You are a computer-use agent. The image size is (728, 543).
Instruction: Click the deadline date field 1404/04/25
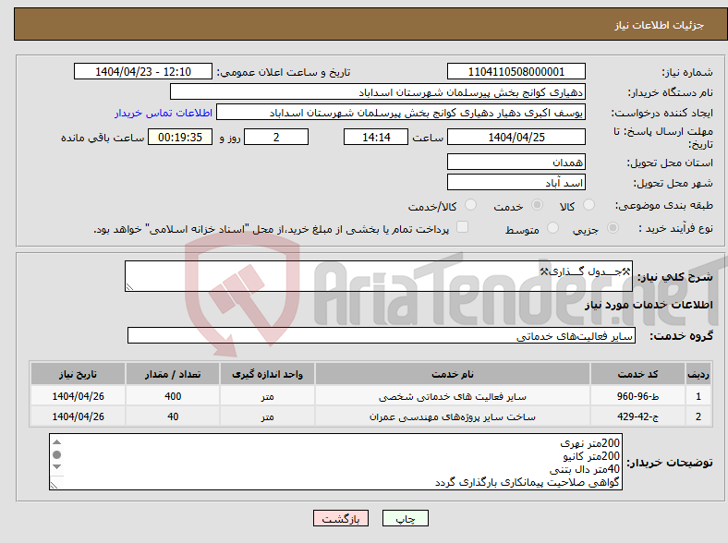[x=516, y=137]
